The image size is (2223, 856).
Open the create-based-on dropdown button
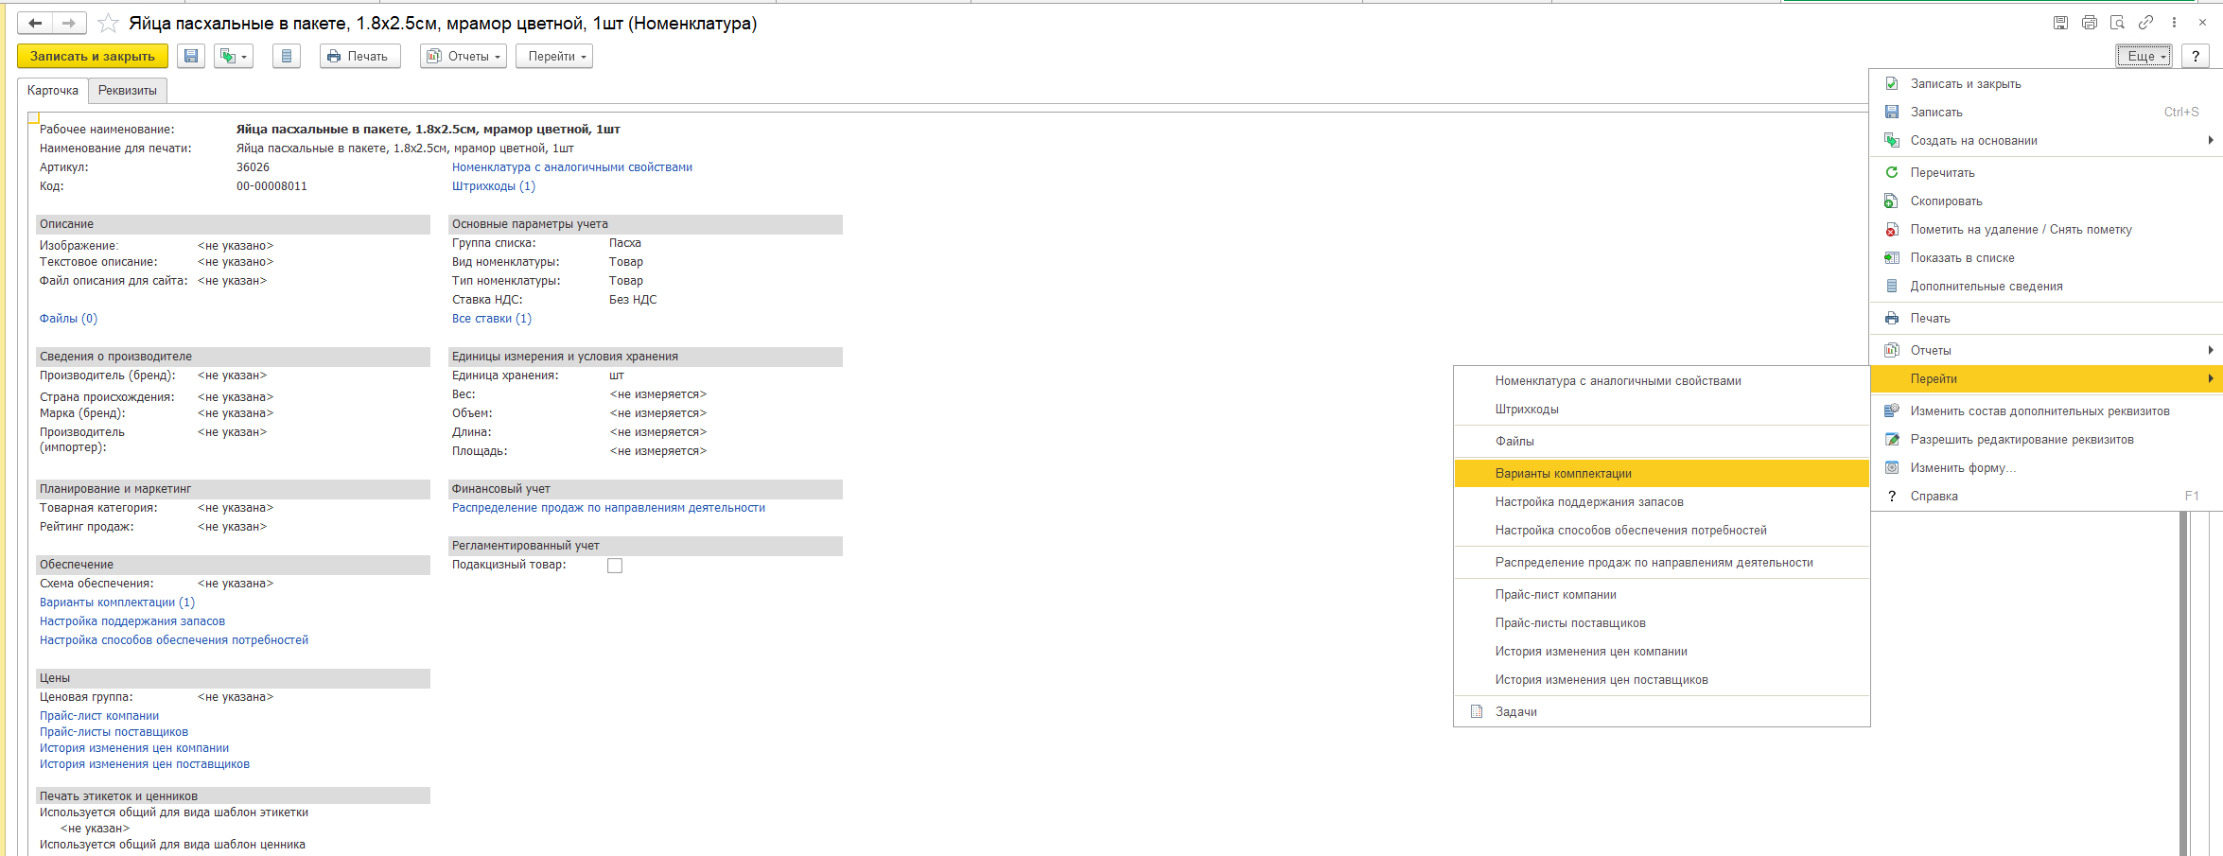[x=233, y=57]
